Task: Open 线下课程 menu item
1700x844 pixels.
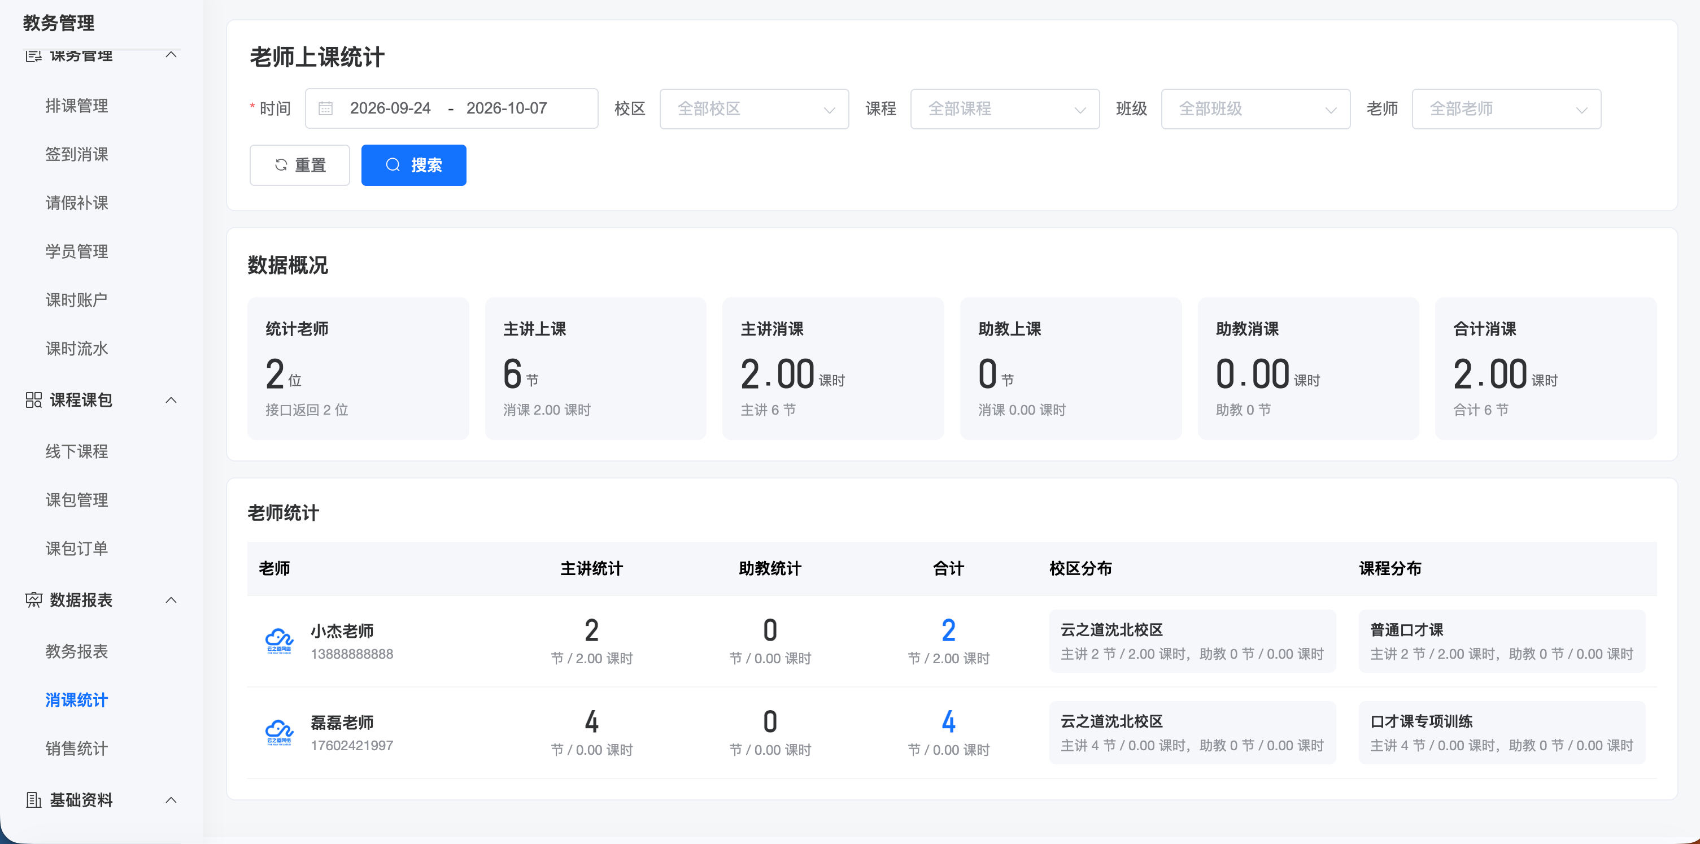Action: pos(77,451)
